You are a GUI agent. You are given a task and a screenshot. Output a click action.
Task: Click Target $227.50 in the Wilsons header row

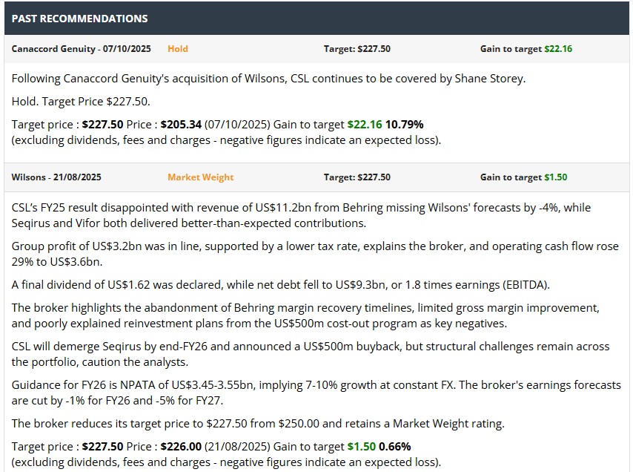357,177
